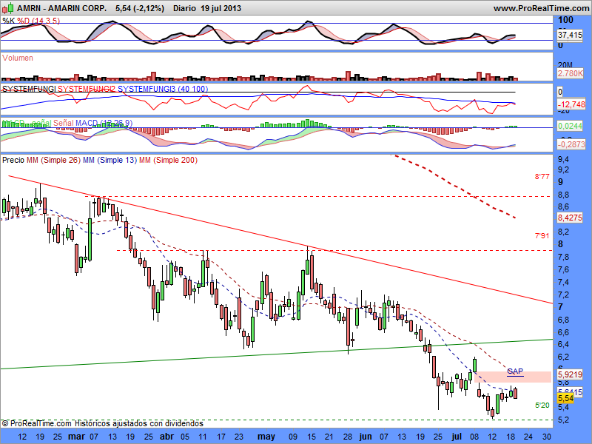Click the 30 date axis label

(x=546, y=437)
